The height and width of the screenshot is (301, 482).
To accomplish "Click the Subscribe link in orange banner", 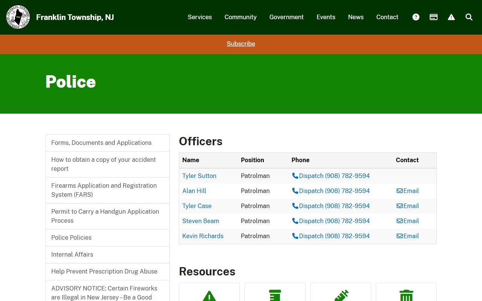I will 241,44.
